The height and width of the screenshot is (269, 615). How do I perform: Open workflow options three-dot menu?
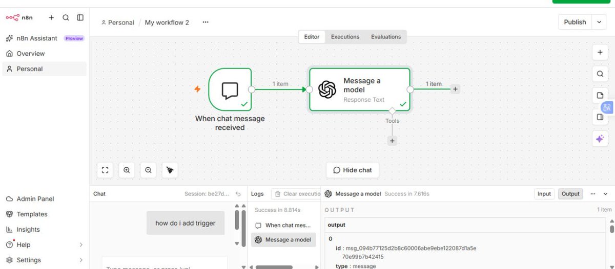(x=206, y=23)
